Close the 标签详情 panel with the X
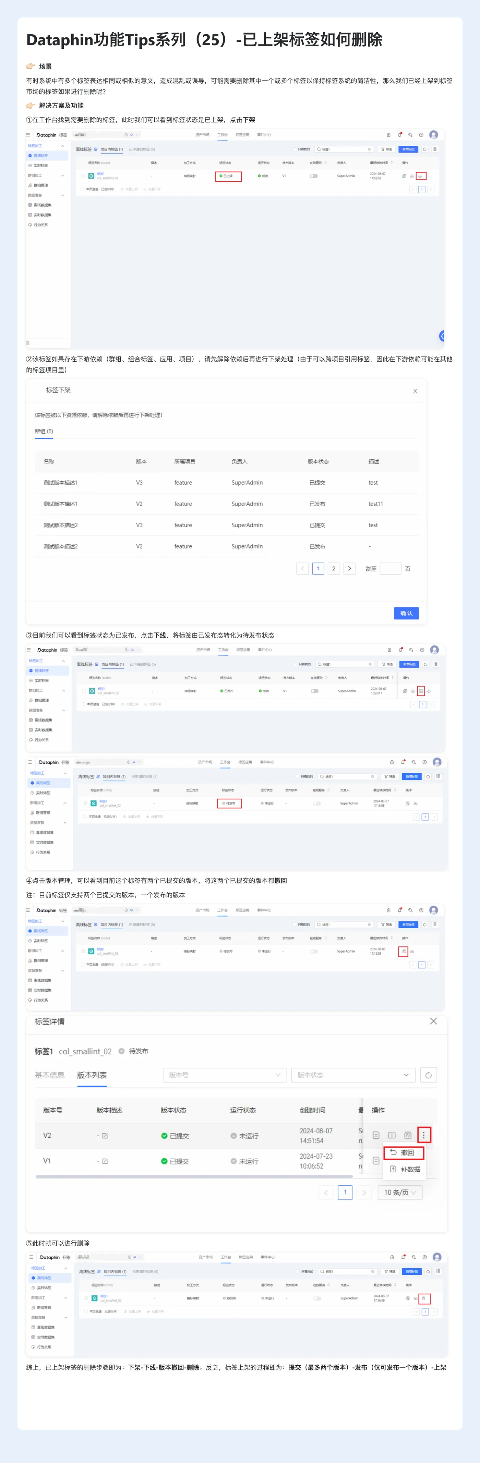Screen dimensions: 480x1463 click(433, 1021)
